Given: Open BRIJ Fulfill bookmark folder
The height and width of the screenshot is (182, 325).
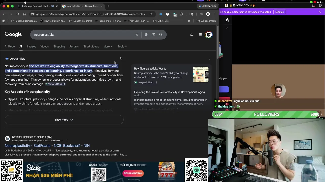Looking at the screenshot, I should click(161, 21).
